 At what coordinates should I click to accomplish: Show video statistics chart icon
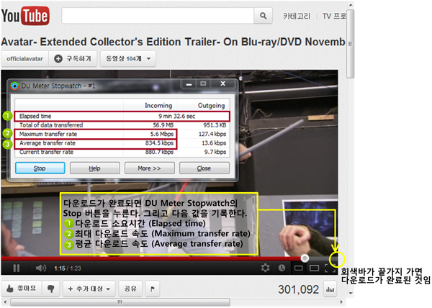pos(330,289)
